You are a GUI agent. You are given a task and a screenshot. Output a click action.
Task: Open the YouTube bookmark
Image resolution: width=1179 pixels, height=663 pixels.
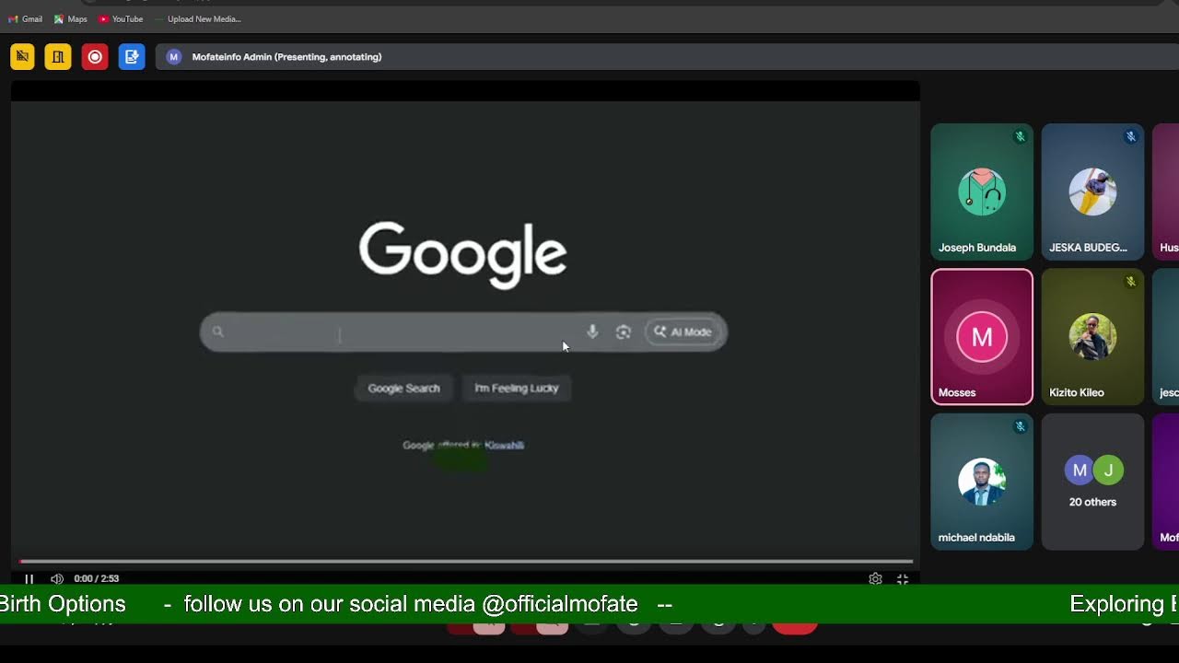click(121, 19)
